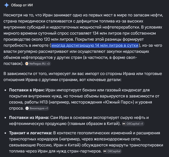Image resolution: width=169 pixels, height=157 pixels.
Task: Click the 'Обзор от ИИ' heading
Action: click(22, 5)
